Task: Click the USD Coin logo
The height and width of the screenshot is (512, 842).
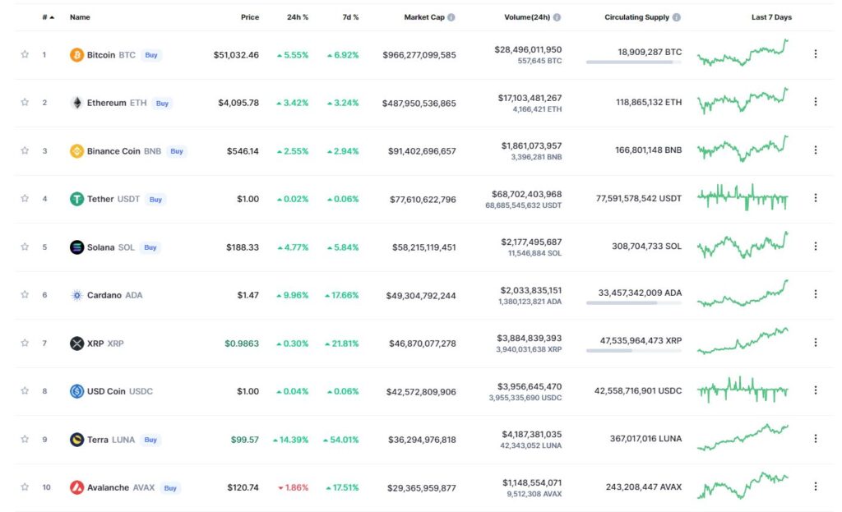Action: click(76, 391)
